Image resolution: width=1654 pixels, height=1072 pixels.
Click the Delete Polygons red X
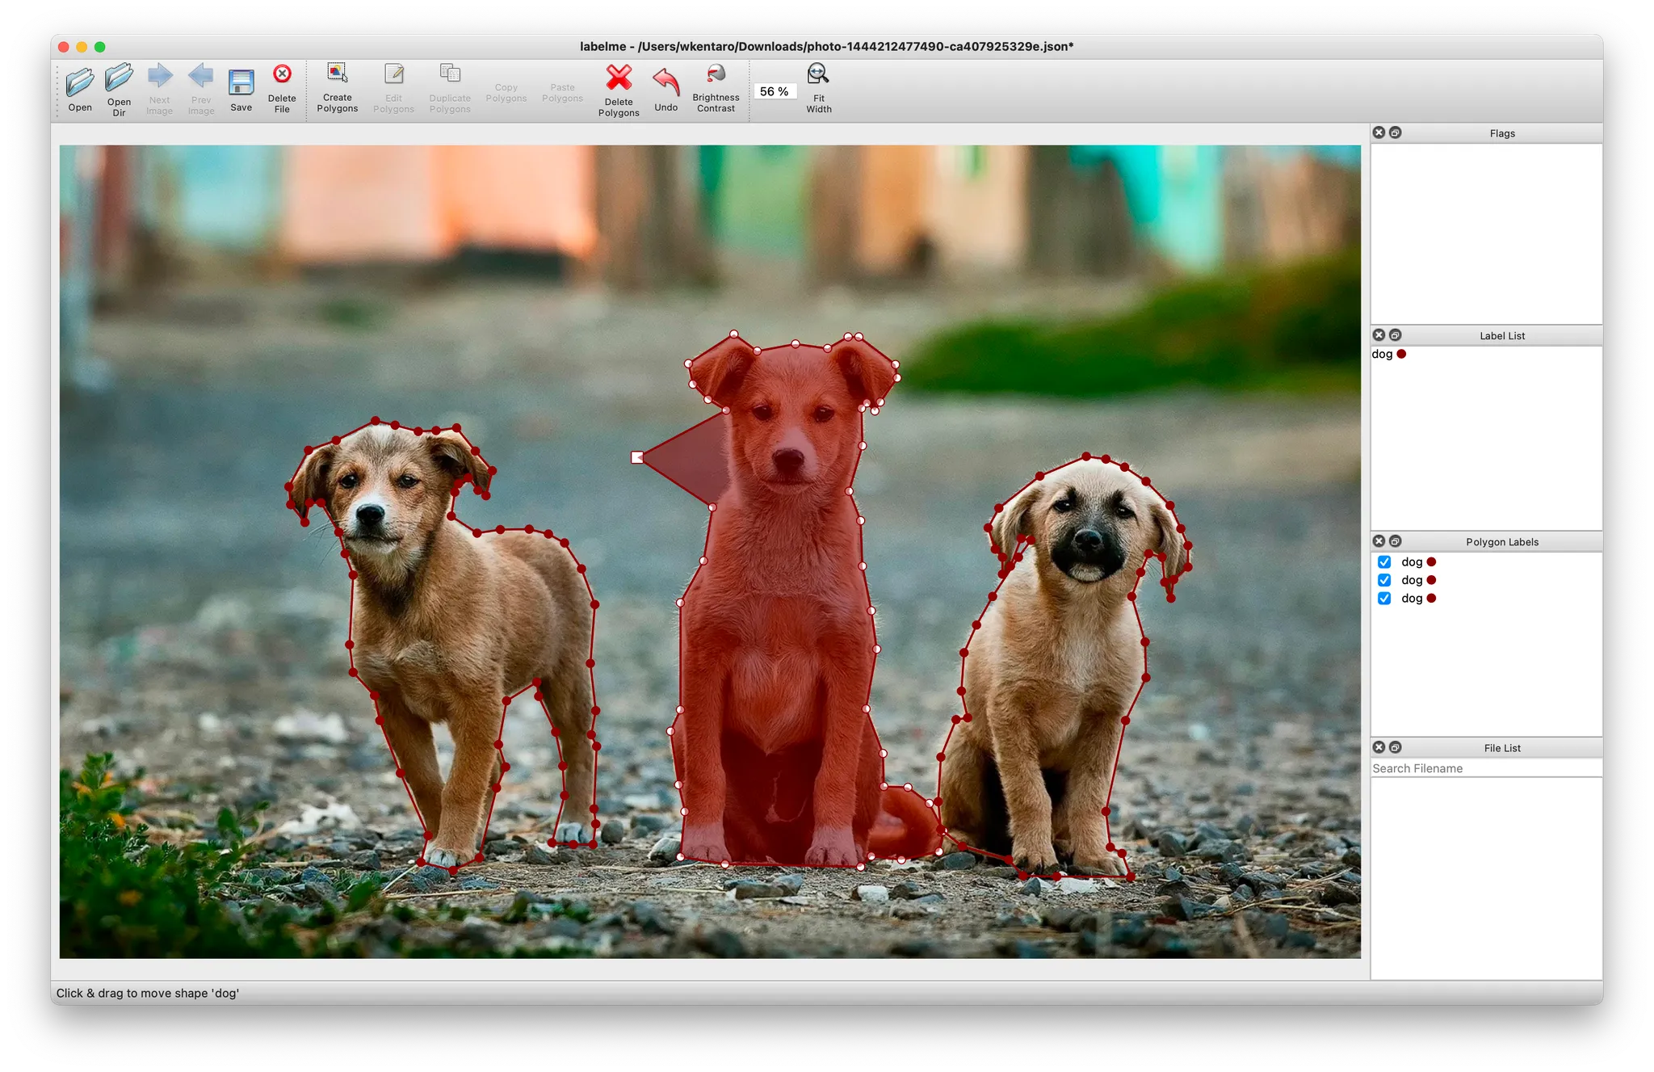[619, 78]
